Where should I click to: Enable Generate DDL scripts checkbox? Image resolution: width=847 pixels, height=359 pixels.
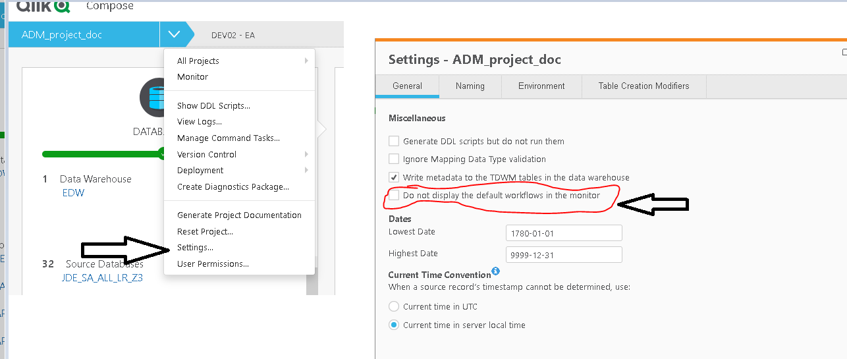[x=394, y=141]
